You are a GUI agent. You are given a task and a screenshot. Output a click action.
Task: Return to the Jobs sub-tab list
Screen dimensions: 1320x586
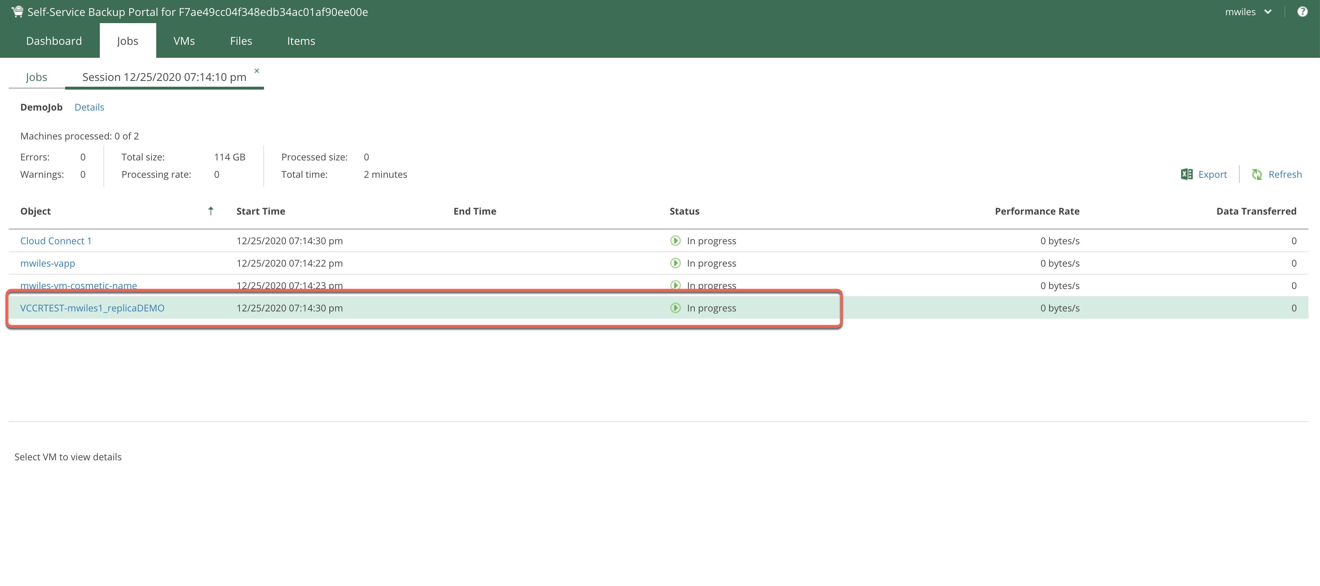(x=37, y=77)
